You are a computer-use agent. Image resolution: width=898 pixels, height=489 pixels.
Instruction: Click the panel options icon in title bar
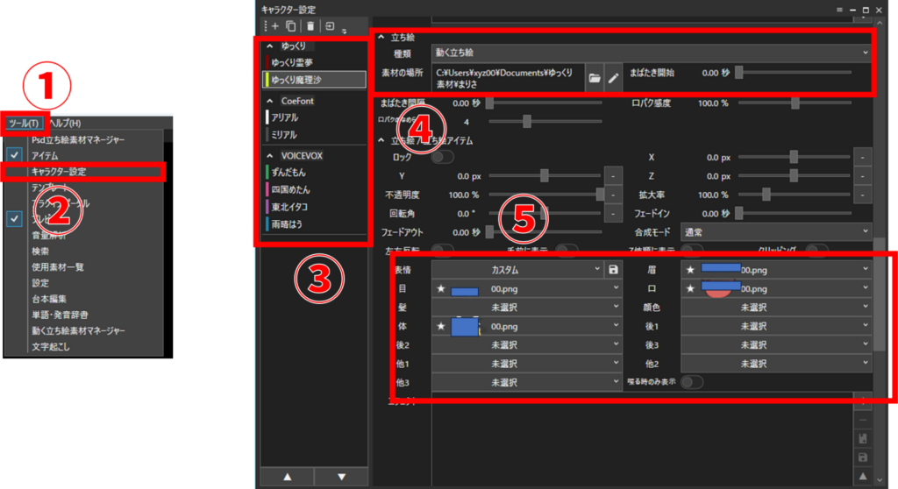tap(839, 10)
